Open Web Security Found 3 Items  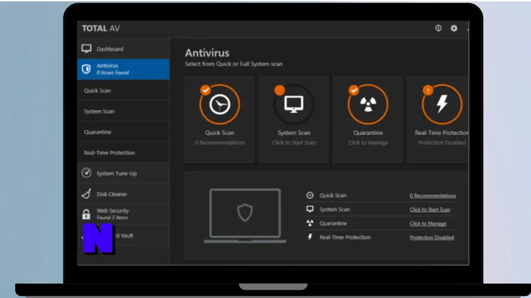coord(123,214)
